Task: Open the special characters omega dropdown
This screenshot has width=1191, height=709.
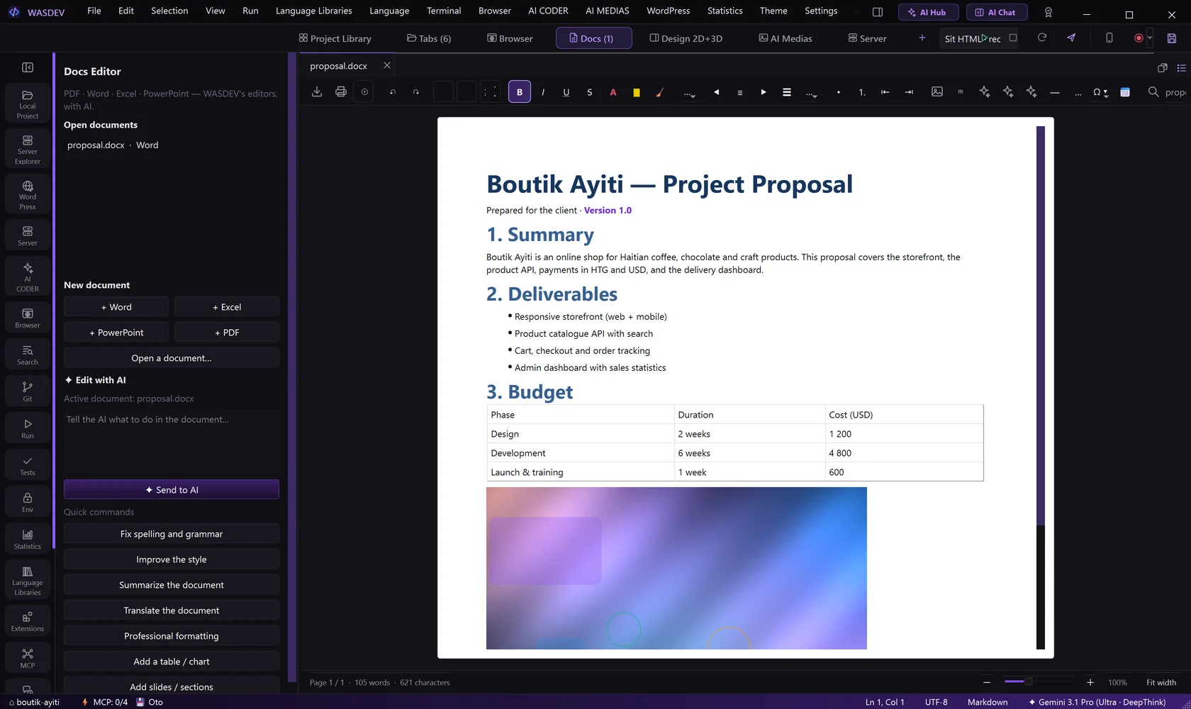Action: coord(1100,92)
